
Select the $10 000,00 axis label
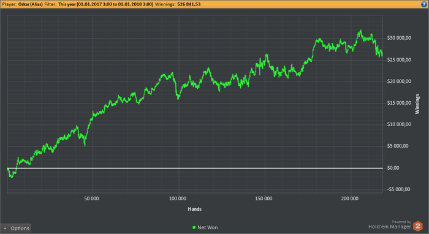pyautogui.click(x=399, y=124)
